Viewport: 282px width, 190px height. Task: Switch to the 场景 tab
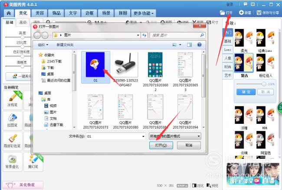click(106, 13)
